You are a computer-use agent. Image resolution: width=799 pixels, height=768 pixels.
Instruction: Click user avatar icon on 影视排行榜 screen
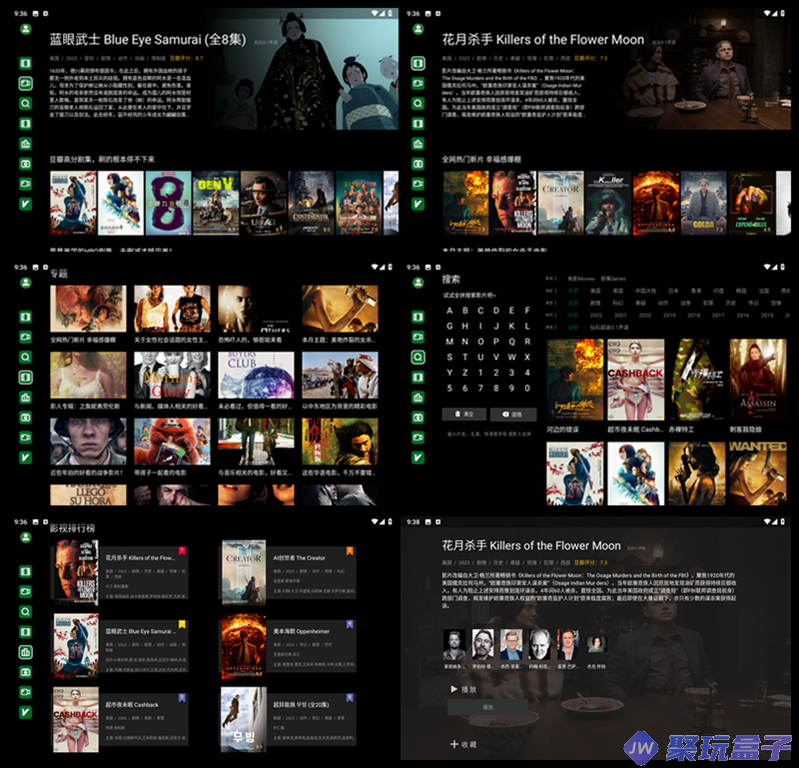26,537
